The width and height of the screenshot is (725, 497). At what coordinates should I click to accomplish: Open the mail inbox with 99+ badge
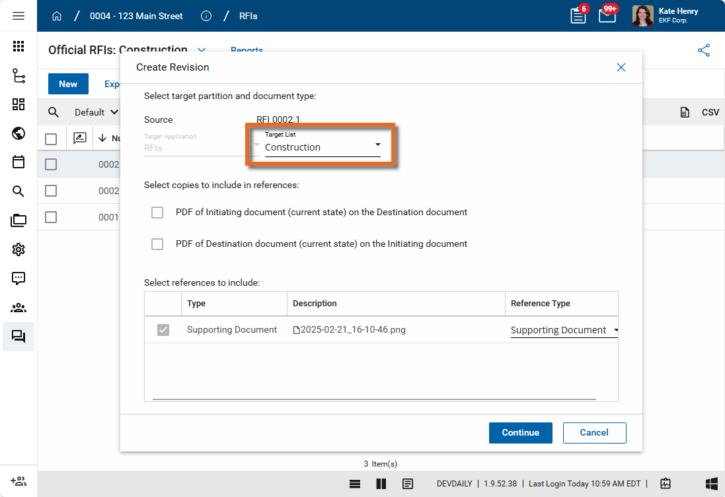pyautogui.click(x=607, y=16)
